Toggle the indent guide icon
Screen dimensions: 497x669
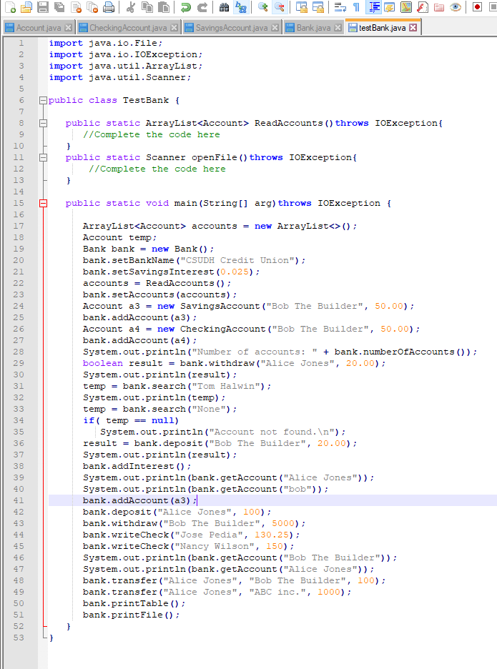(374, 7)
